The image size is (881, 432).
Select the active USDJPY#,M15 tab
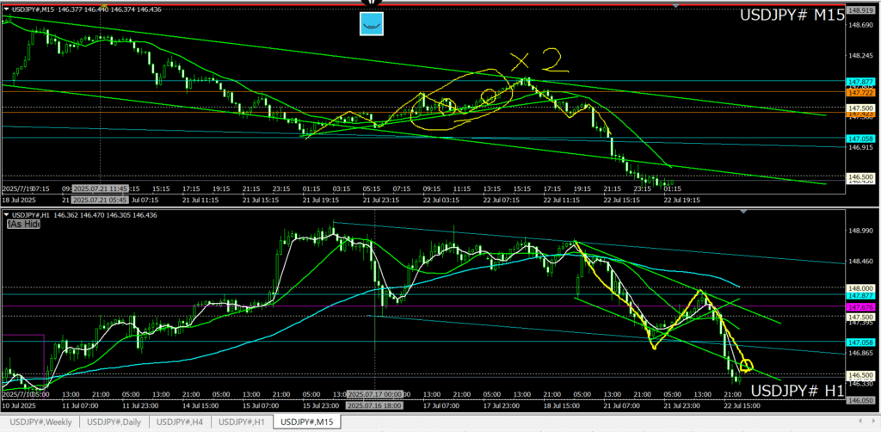(x=307, y=422)
